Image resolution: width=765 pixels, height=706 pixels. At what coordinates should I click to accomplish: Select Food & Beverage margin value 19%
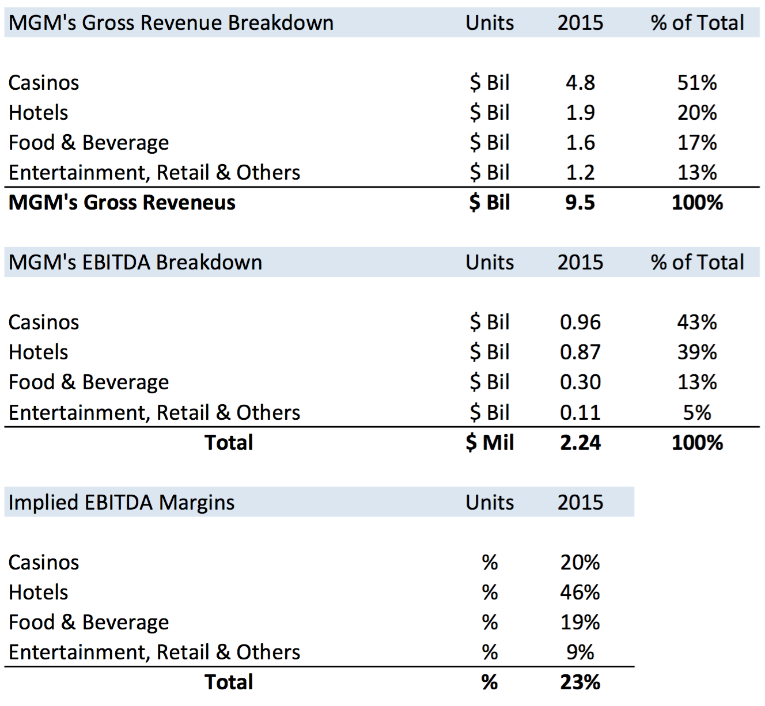580,623
